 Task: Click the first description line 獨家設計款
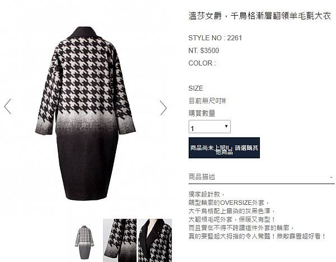[206, 194]
